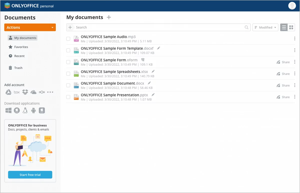The image size is (300, 193).
Task: Open Recent in sidebar
Action: 16,56
